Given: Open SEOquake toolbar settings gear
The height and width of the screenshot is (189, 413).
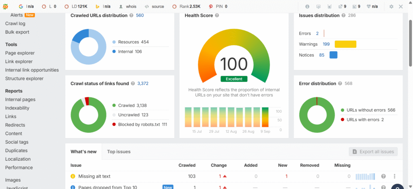Looking at the screenshot, I should click(x=391, y=6).
